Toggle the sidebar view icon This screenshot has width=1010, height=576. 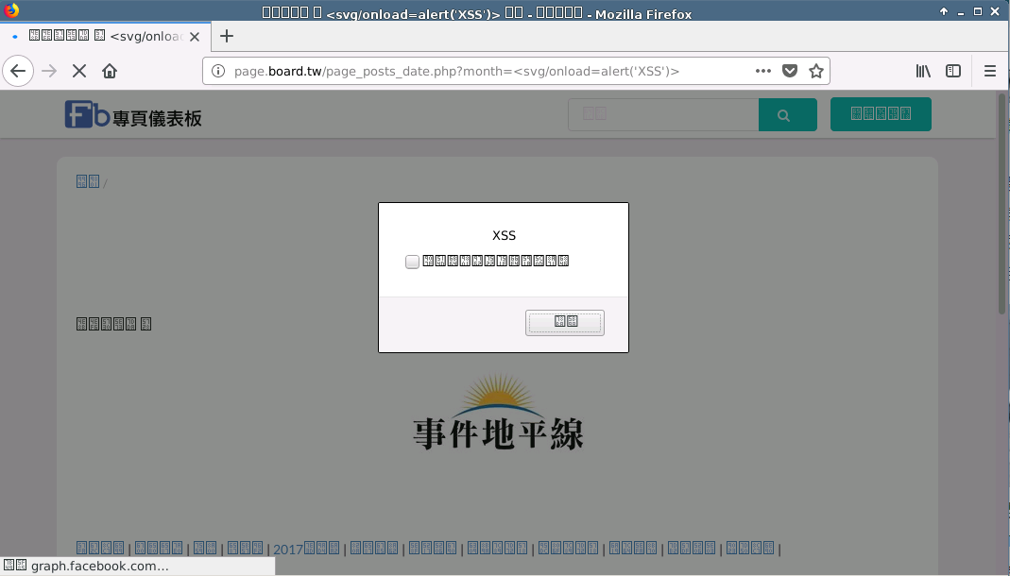point(953,71)
